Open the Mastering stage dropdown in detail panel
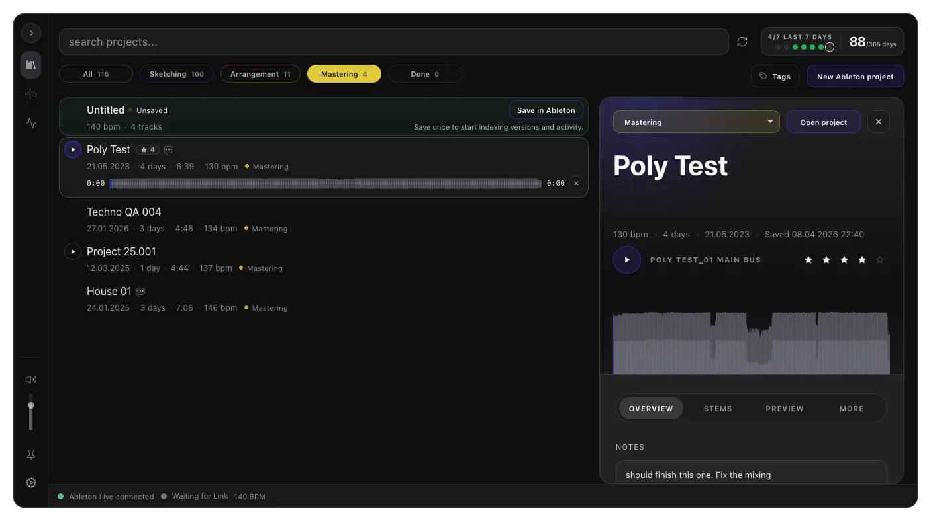The image size is (931, 521). tap(696, 122)
